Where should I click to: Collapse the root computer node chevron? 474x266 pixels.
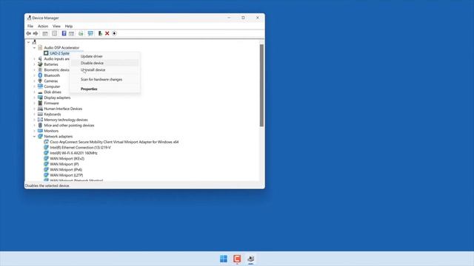pos(28,42)
